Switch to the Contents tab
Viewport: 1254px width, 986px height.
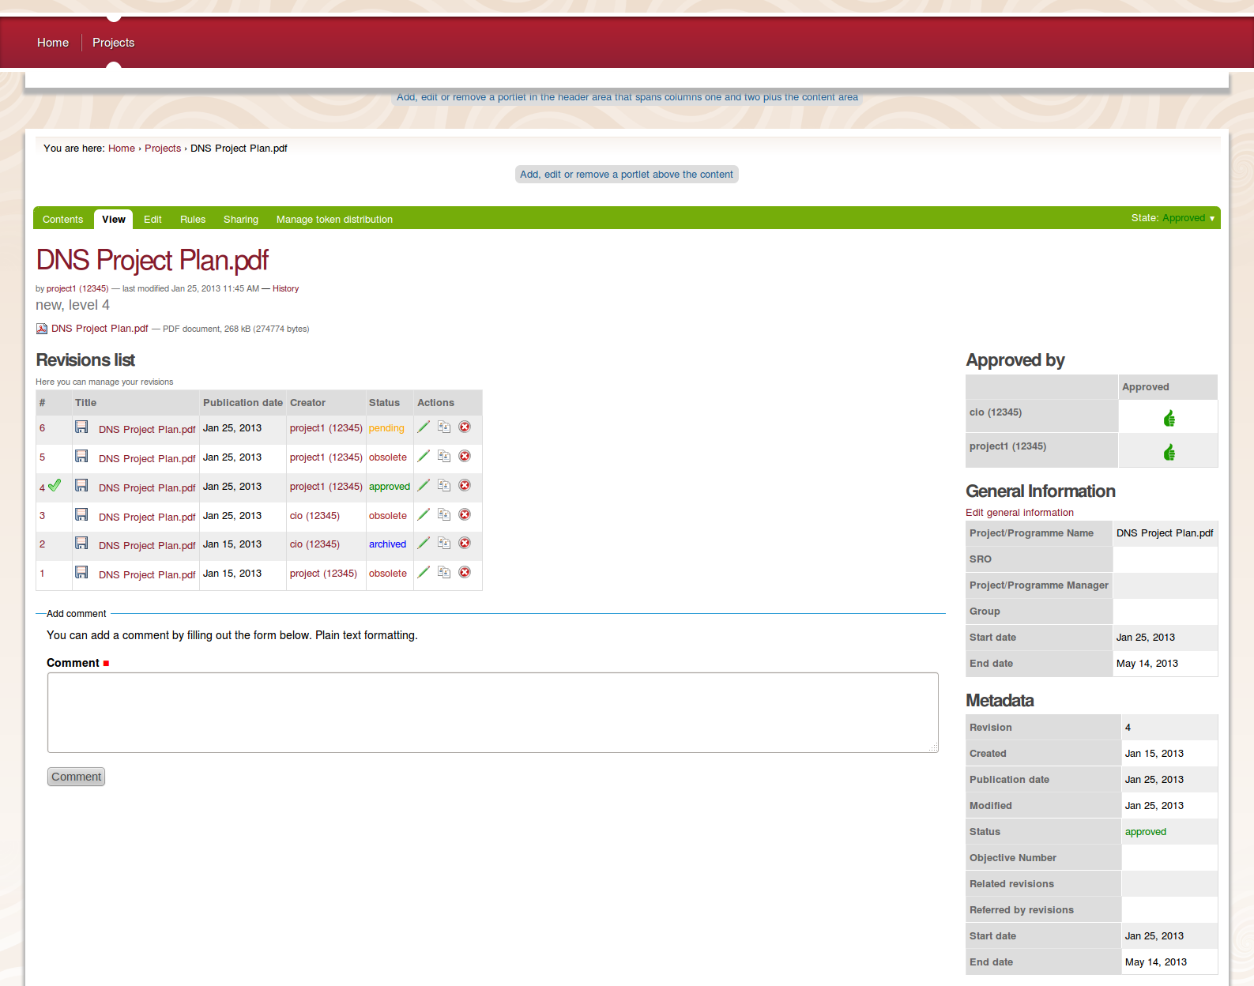point(62,220)
